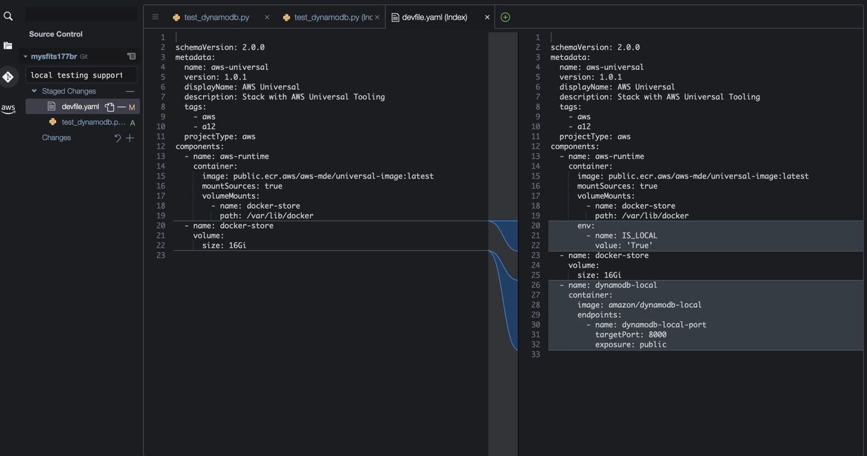Viewport: 867px width, 456px height.
Task: Click the commit message field reading 'local testing support'
Action: coord(81,74)
